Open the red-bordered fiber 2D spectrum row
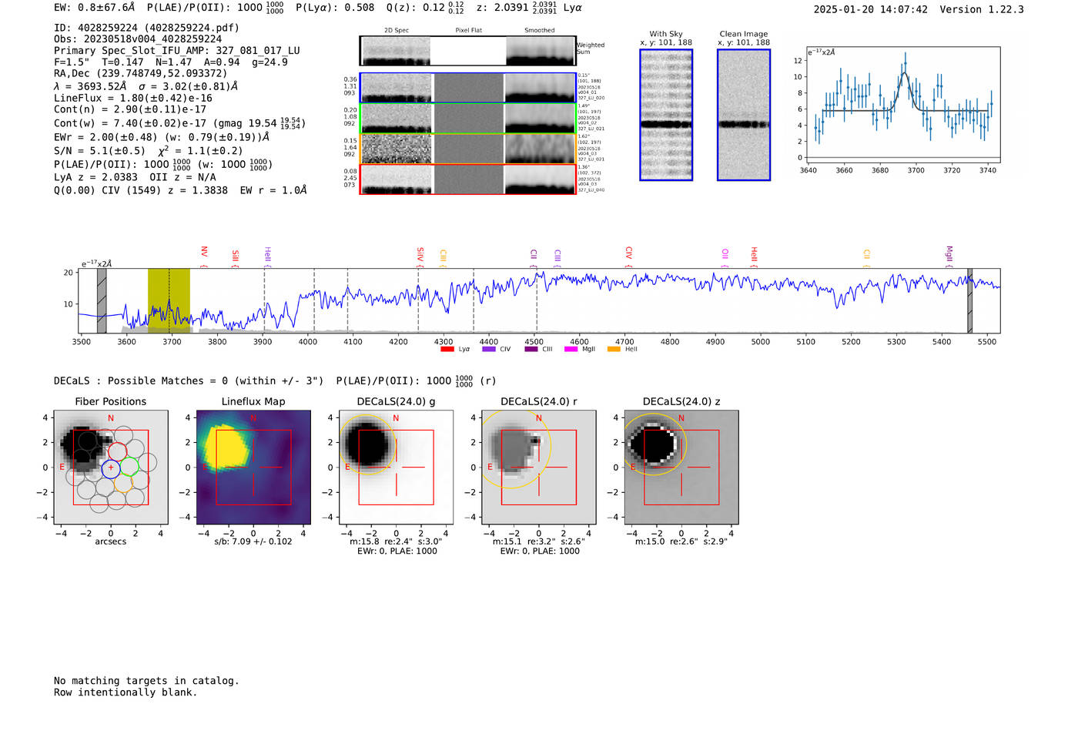Screen dimensions: 1078x734 coord(467,179)
